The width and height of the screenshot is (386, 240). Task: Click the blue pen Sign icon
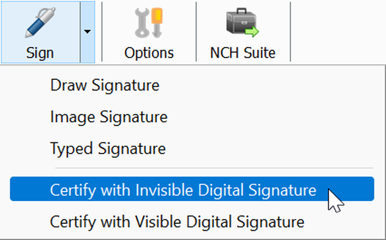(x=40, y=23)
